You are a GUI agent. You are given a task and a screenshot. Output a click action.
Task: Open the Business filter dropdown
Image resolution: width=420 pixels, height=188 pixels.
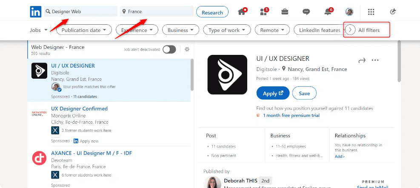[x=180, y=30]
